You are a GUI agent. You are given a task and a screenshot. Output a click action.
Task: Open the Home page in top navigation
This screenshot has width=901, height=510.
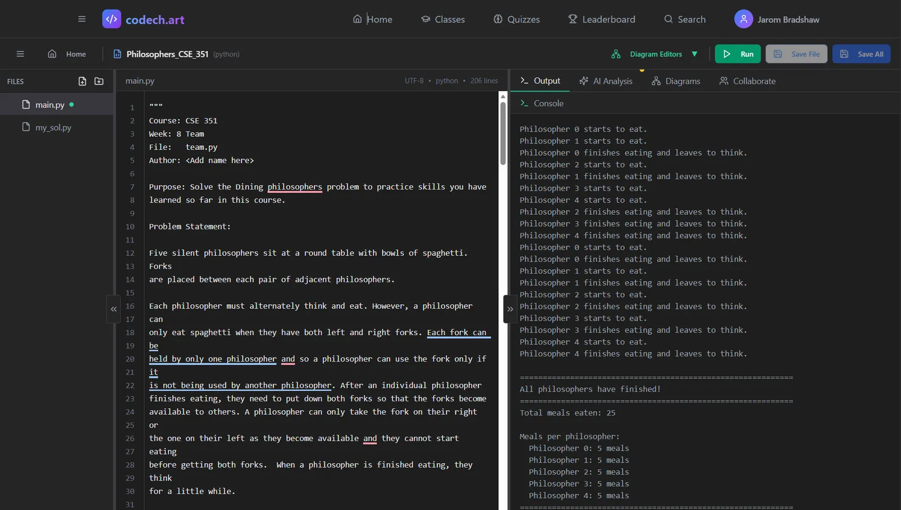pos(373,19)
